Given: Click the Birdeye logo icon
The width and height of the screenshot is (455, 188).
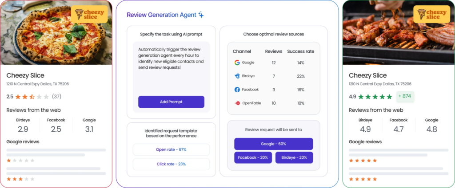Looking at the screenshot, I should 237,76.
